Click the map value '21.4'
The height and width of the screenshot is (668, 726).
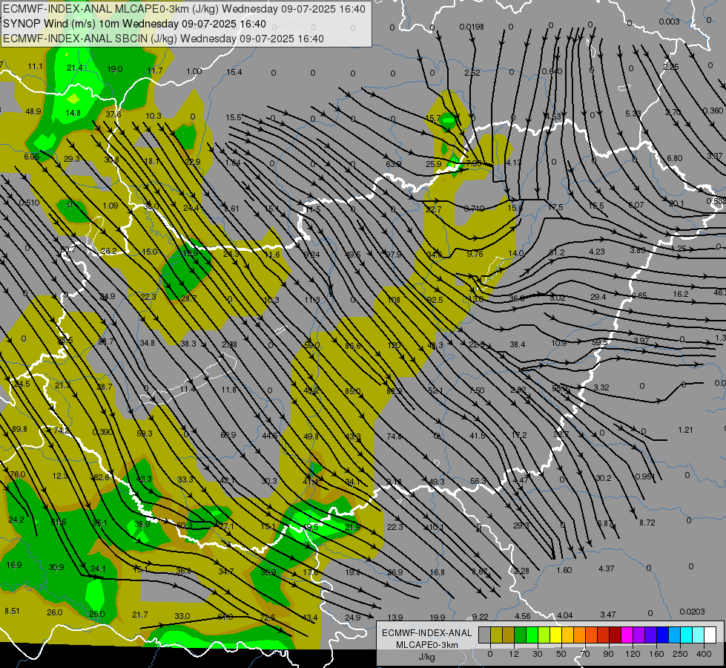tap(75, 68)
